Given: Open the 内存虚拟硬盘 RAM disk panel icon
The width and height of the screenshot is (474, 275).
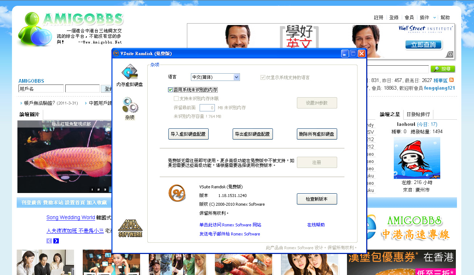Looking at the screenshot, I should pyautogui.click(x=130, y=72).
